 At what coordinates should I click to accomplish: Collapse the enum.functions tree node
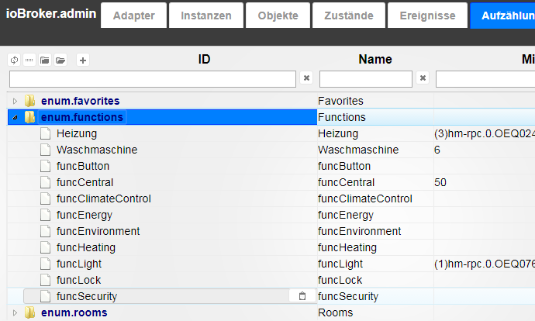[15, 117]
